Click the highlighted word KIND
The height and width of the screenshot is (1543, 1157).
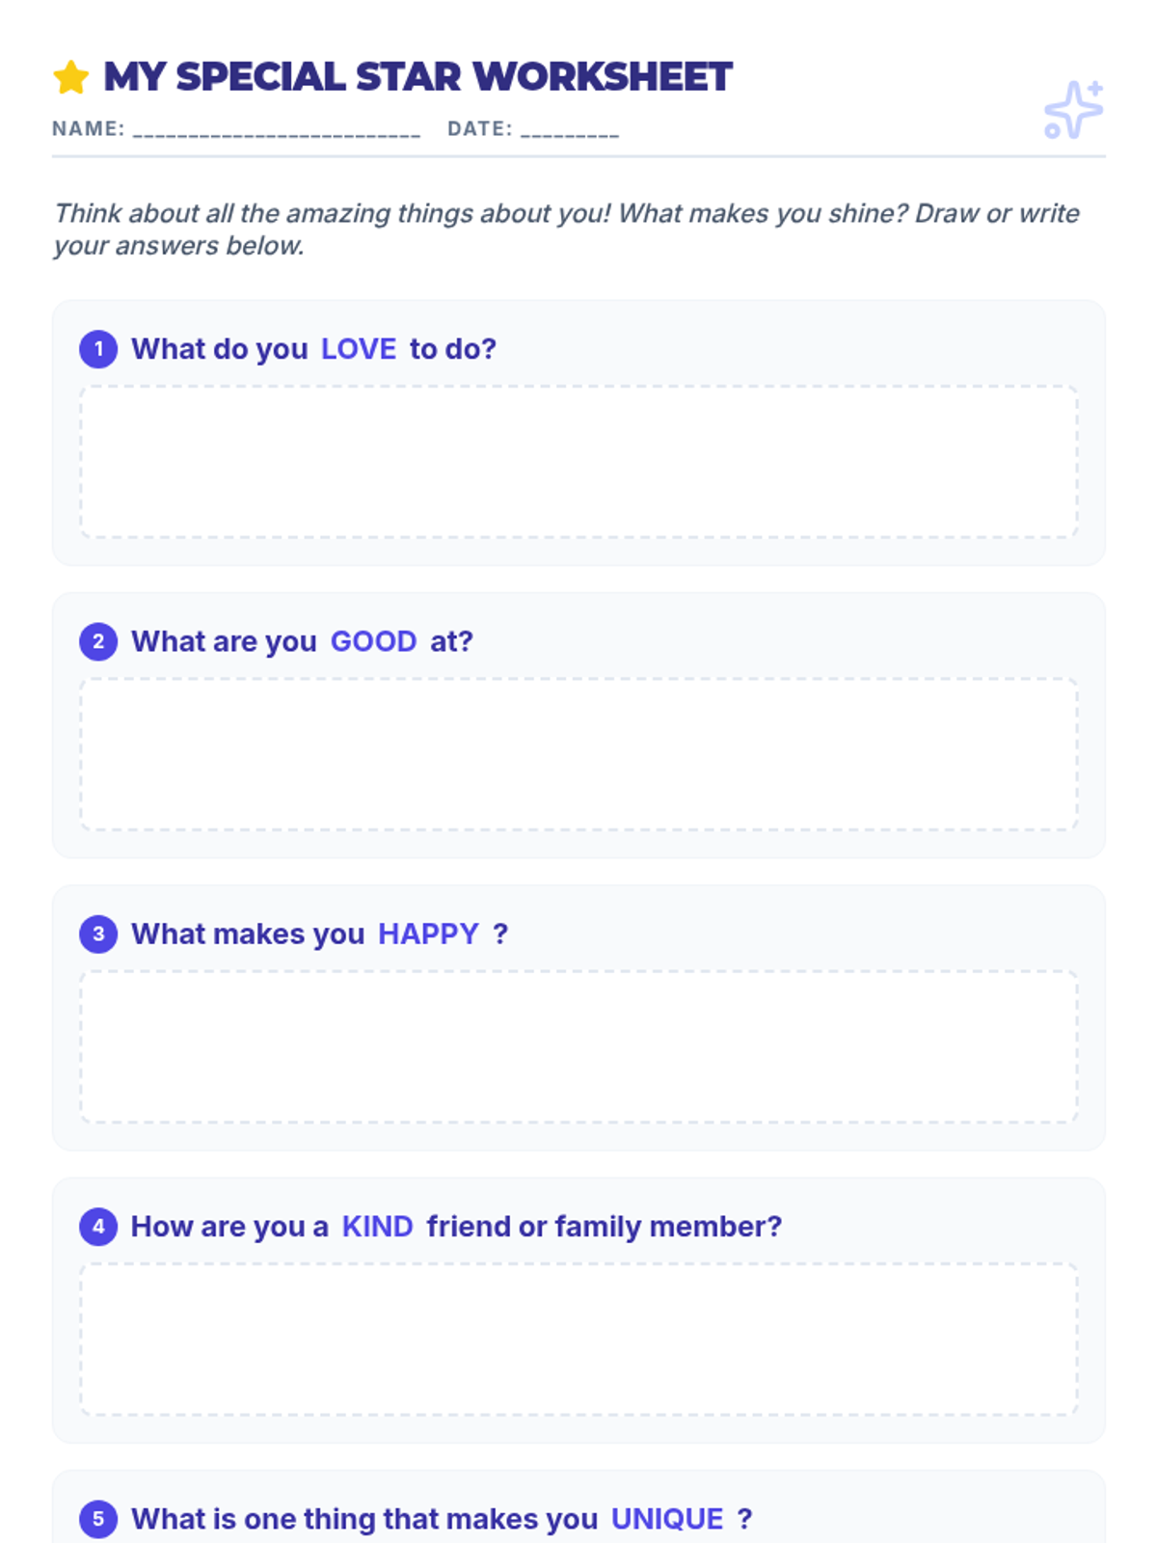click(377, 1227)
